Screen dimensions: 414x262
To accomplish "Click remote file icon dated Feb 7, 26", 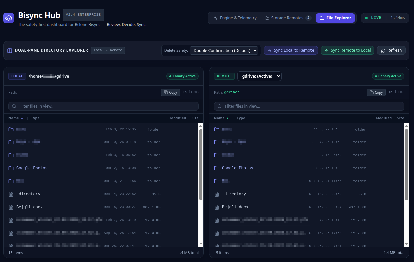I will pyautogui.click(x=217, y=220).
